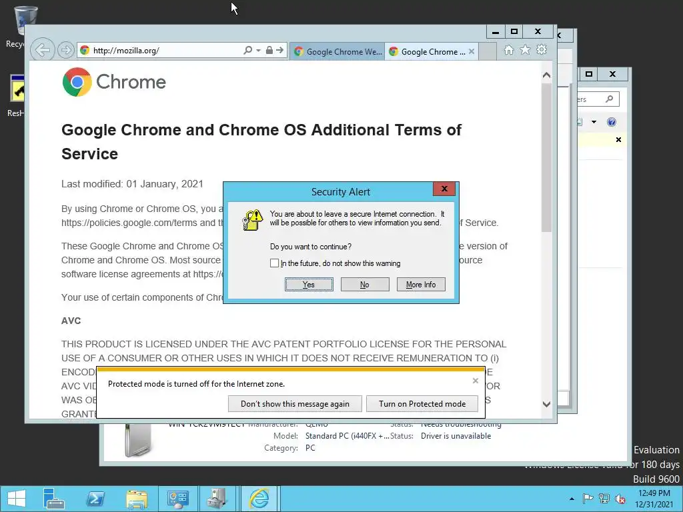The height and width of the screenshot is (512, 683).
Task: Dismiss the yellow info bar in background window
Action: pyautogui.click(x=618, y=140)
